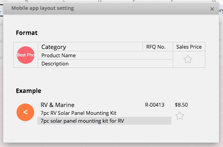Click the pink Best Photo circle
Image resolution: width=223 pixels, height=147 pixels.
point(26,55)
